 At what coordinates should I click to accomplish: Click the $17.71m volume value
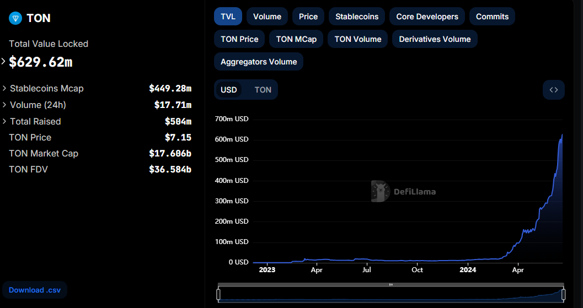pyautogui.click(x=173, y=105)
